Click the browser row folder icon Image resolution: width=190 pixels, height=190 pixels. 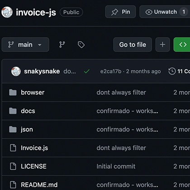[13, 92]
